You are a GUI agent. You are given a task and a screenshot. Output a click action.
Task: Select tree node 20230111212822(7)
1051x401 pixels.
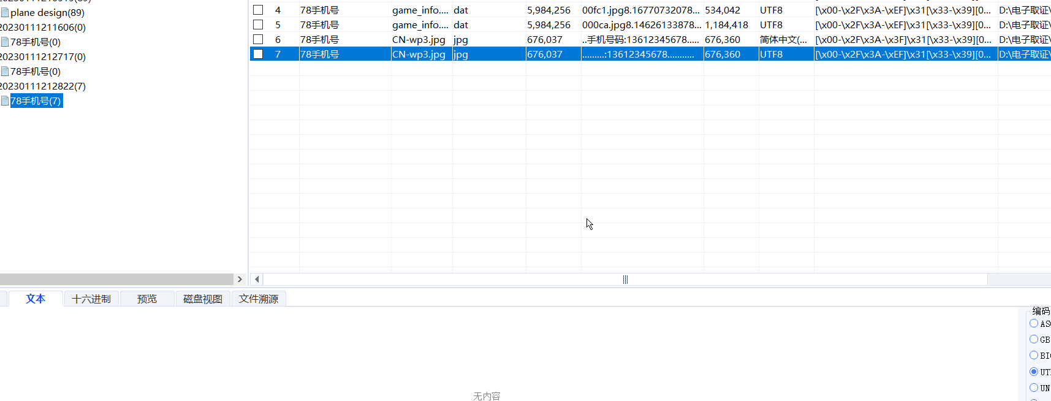pos(43,86)
